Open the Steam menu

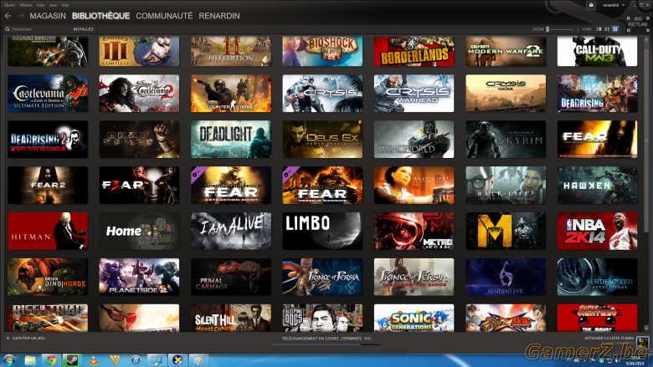coord(9,5)
